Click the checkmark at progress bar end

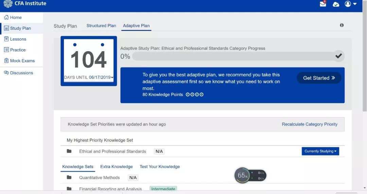pyautogui.click(x=338, y=56)
